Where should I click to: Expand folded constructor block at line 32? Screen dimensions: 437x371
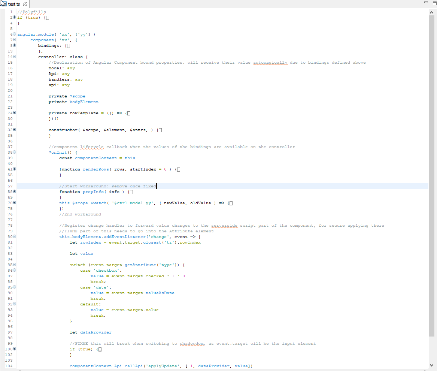(x=15, y=129)
